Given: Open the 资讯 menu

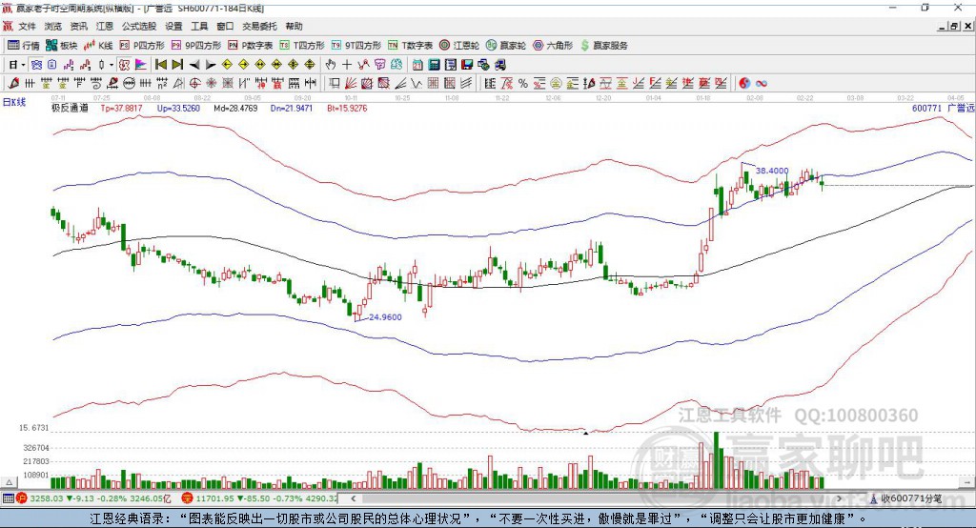Looking at the screenshot, I should click(78, 26).
